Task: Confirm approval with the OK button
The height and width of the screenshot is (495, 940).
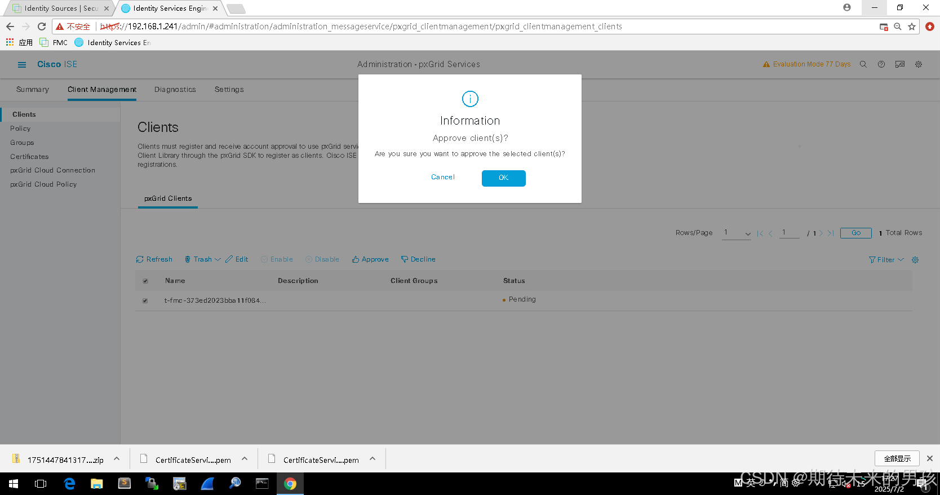Action: tap(503, 178)
